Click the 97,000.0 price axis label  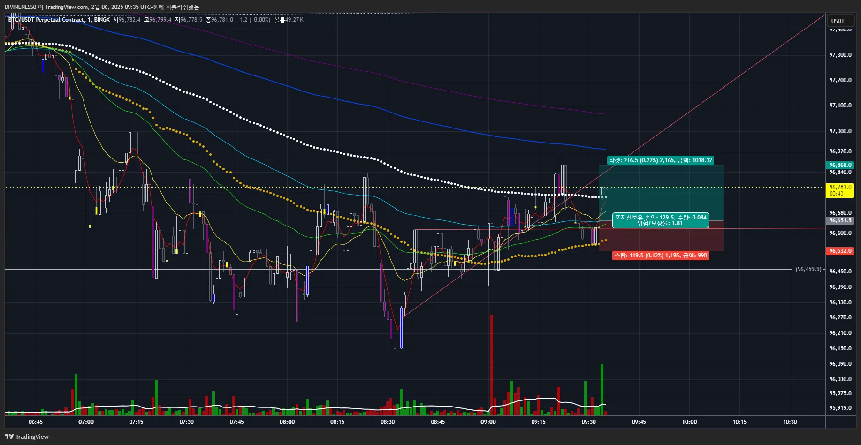pyautogui.click(x=840, y=131)
